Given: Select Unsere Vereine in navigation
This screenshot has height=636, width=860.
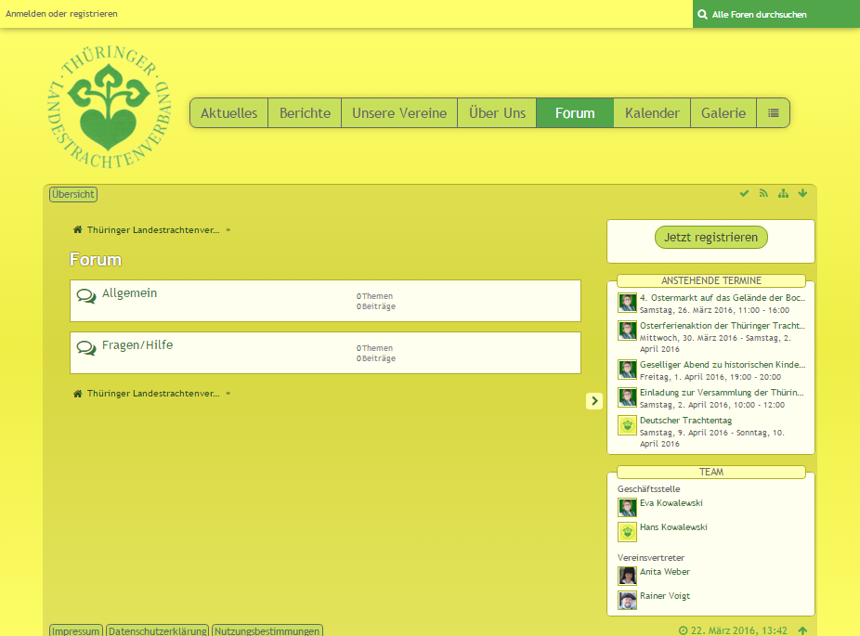Looking at the screenshot, I should point(399,113).
